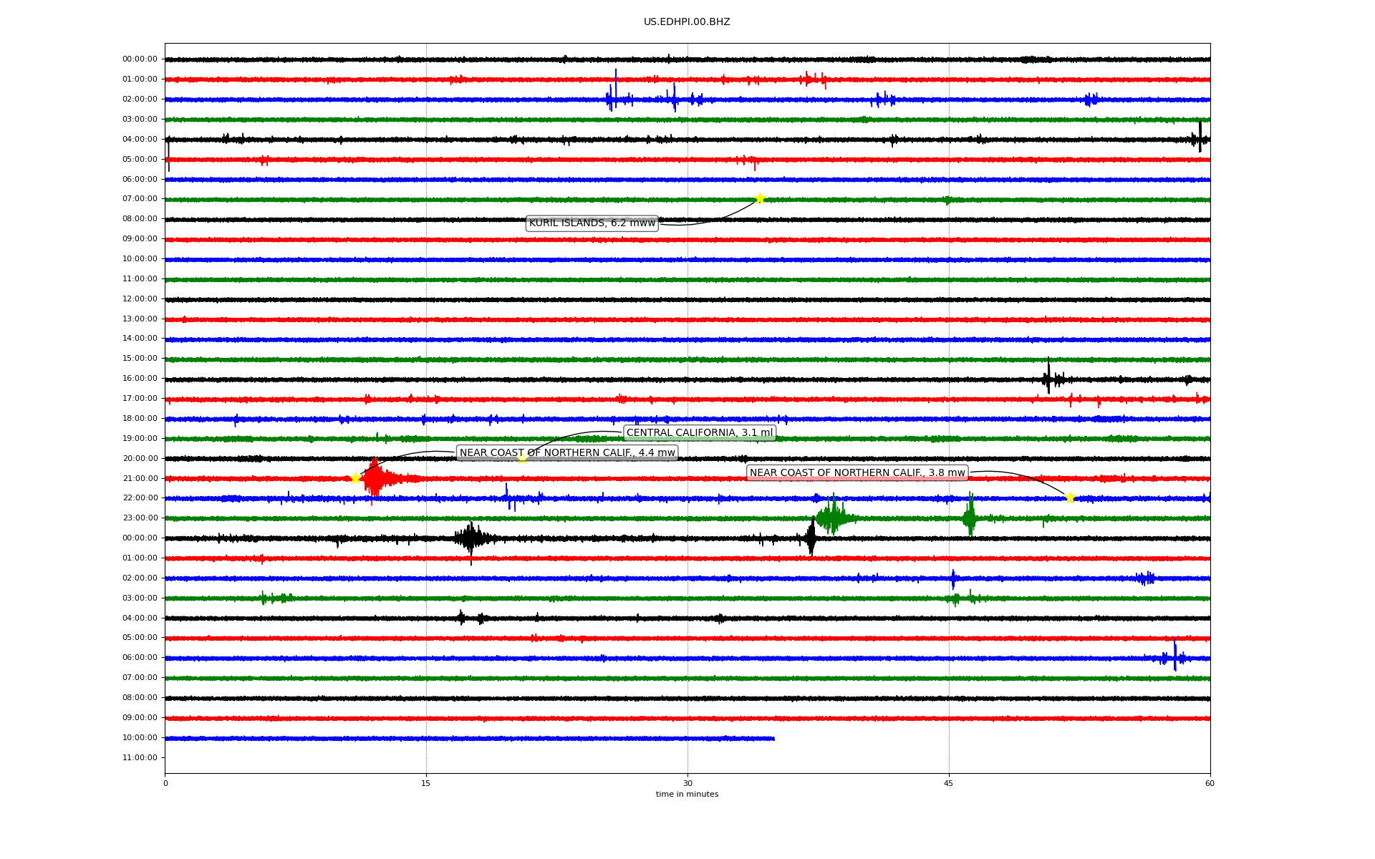The height and width of the screenshot is (859, 1375).
Task: Click the 19:00:00 row time label
Action: pos(140,438)
